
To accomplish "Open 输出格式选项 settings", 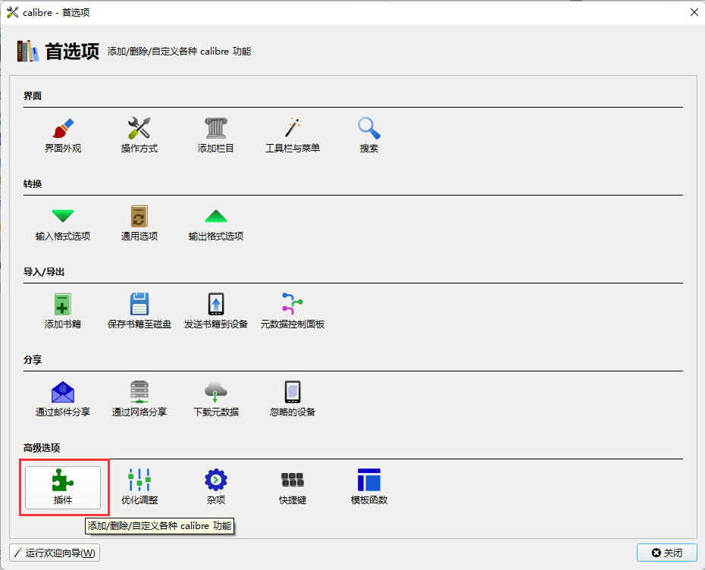I will (x=216, y=223).
